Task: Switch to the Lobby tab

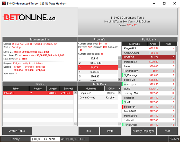Action: coord(15,139)
